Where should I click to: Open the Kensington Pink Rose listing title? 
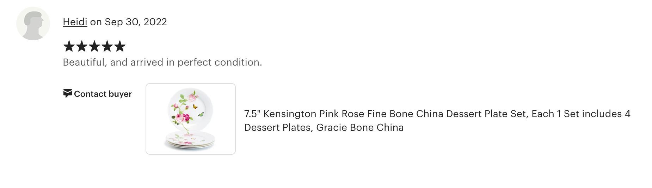[x=437, y=114]
